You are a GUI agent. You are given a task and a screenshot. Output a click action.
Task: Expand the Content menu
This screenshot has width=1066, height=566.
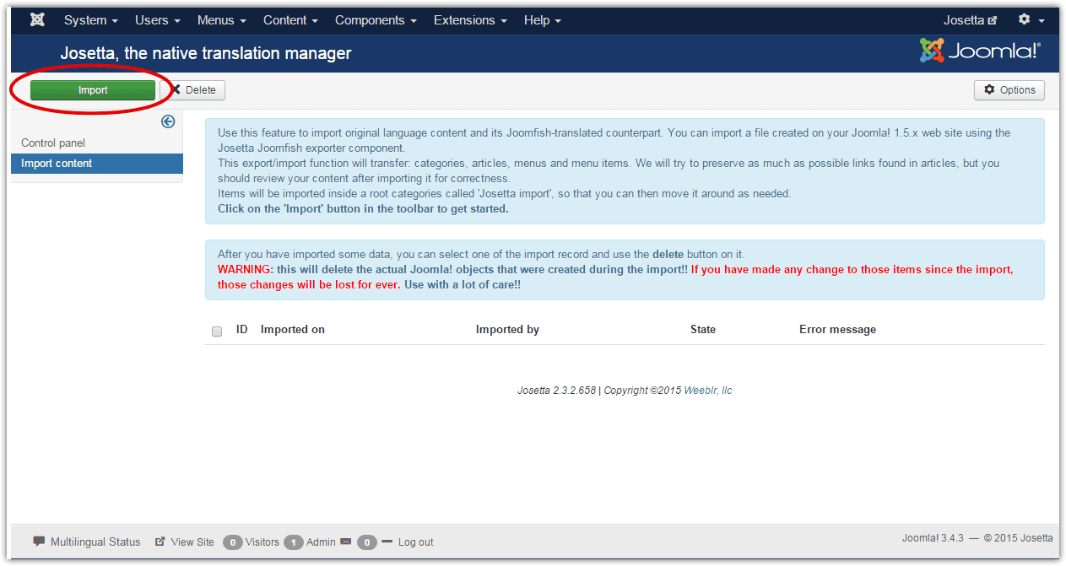tap(291, 20)
